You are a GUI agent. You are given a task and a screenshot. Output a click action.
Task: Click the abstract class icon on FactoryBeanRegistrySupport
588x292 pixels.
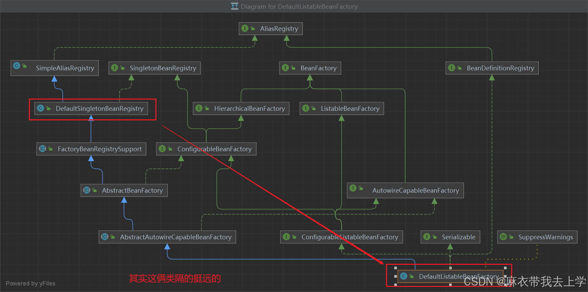tap(43, 149)
